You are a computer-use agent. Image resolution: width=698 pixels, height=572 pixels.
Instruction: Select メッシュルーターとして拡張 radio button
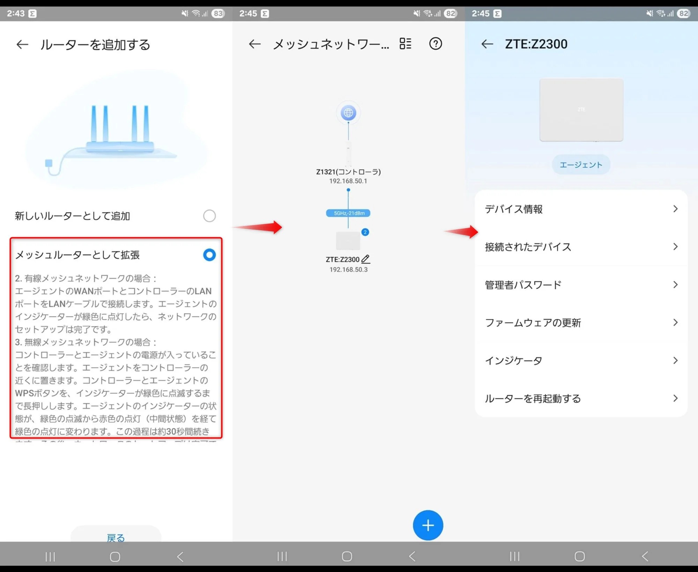point(209,255)
